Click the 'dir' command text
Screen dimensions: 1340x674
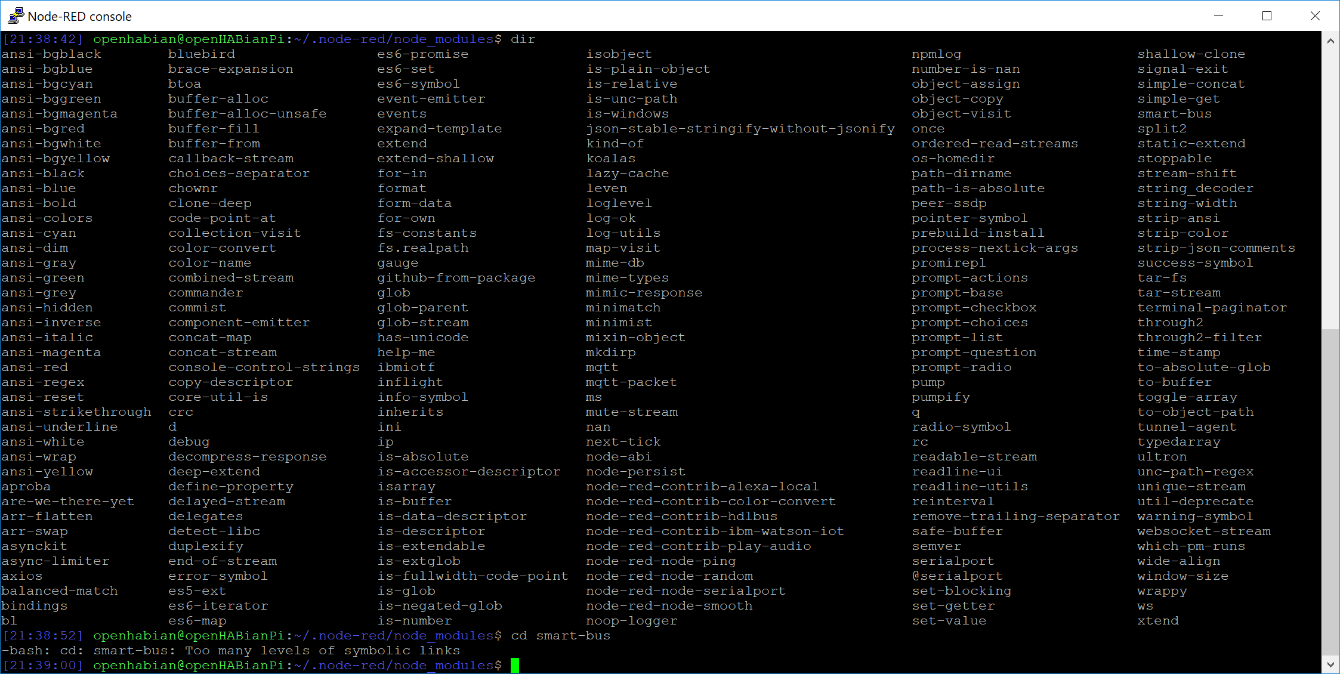pos(523,39)
